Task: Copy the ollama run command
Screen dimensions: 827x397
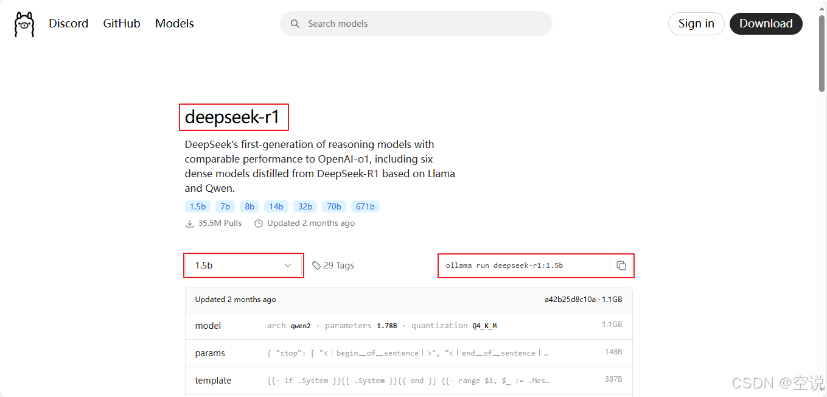Action: [621, 265]
